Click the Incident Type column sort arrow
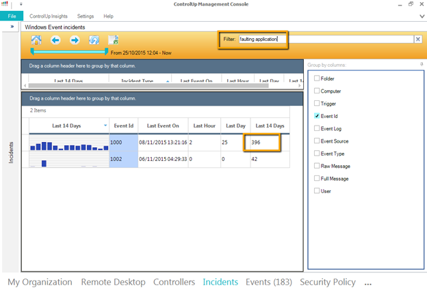Screen dimensions: 427x290 click(168, 81)
